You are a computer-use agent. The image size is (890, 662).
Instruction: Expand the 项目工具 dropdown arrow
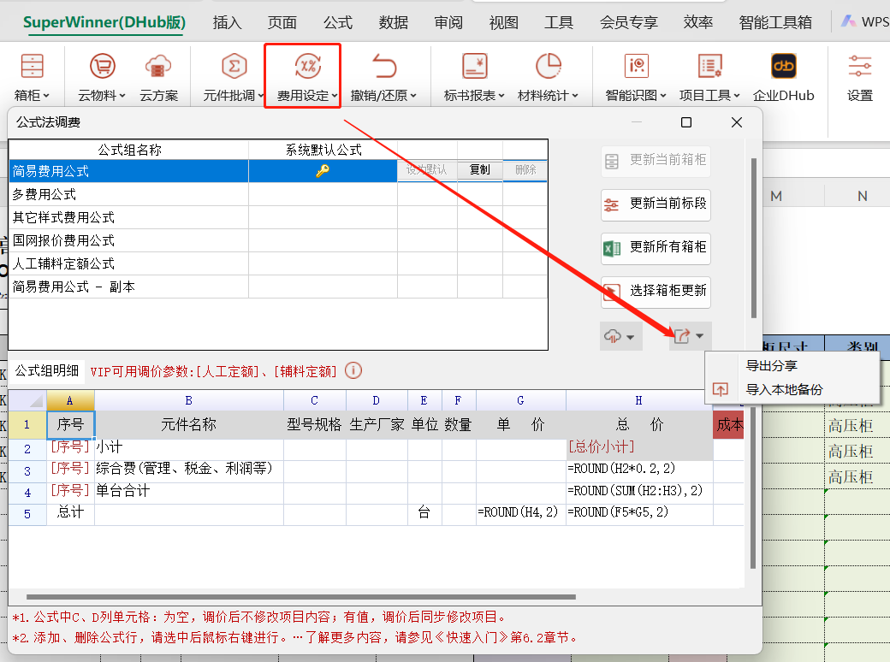(x=737, y=96)
